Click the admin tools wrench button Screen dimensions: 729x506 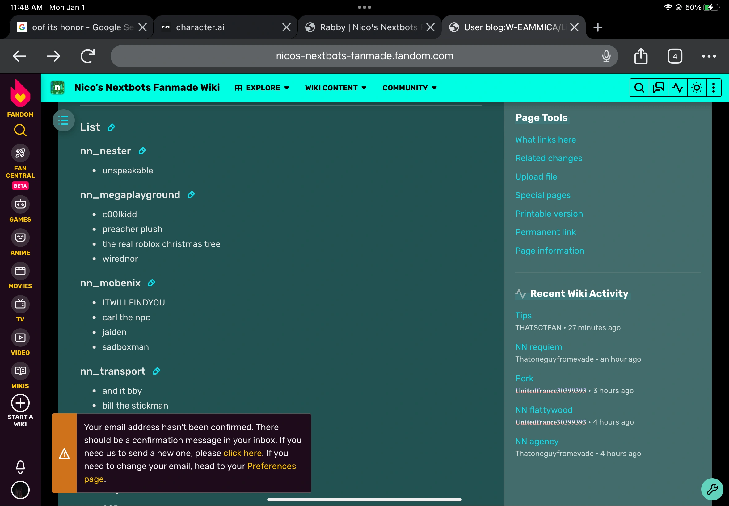pos(712,489)
